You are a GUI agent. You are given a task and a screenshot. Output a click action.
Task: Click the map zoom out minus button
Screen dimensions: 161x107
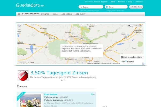pyautogui.click(x=19, y=28)
